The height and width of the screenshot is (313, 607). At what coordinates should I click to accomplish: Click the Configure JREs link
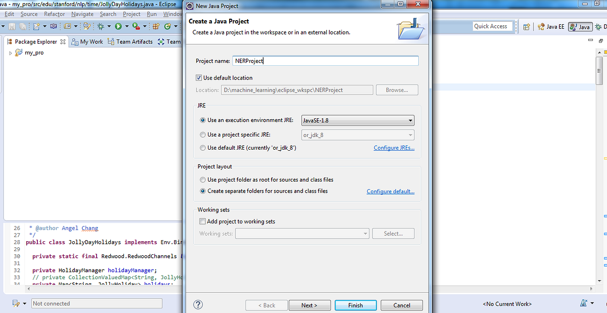coord(394,147)
